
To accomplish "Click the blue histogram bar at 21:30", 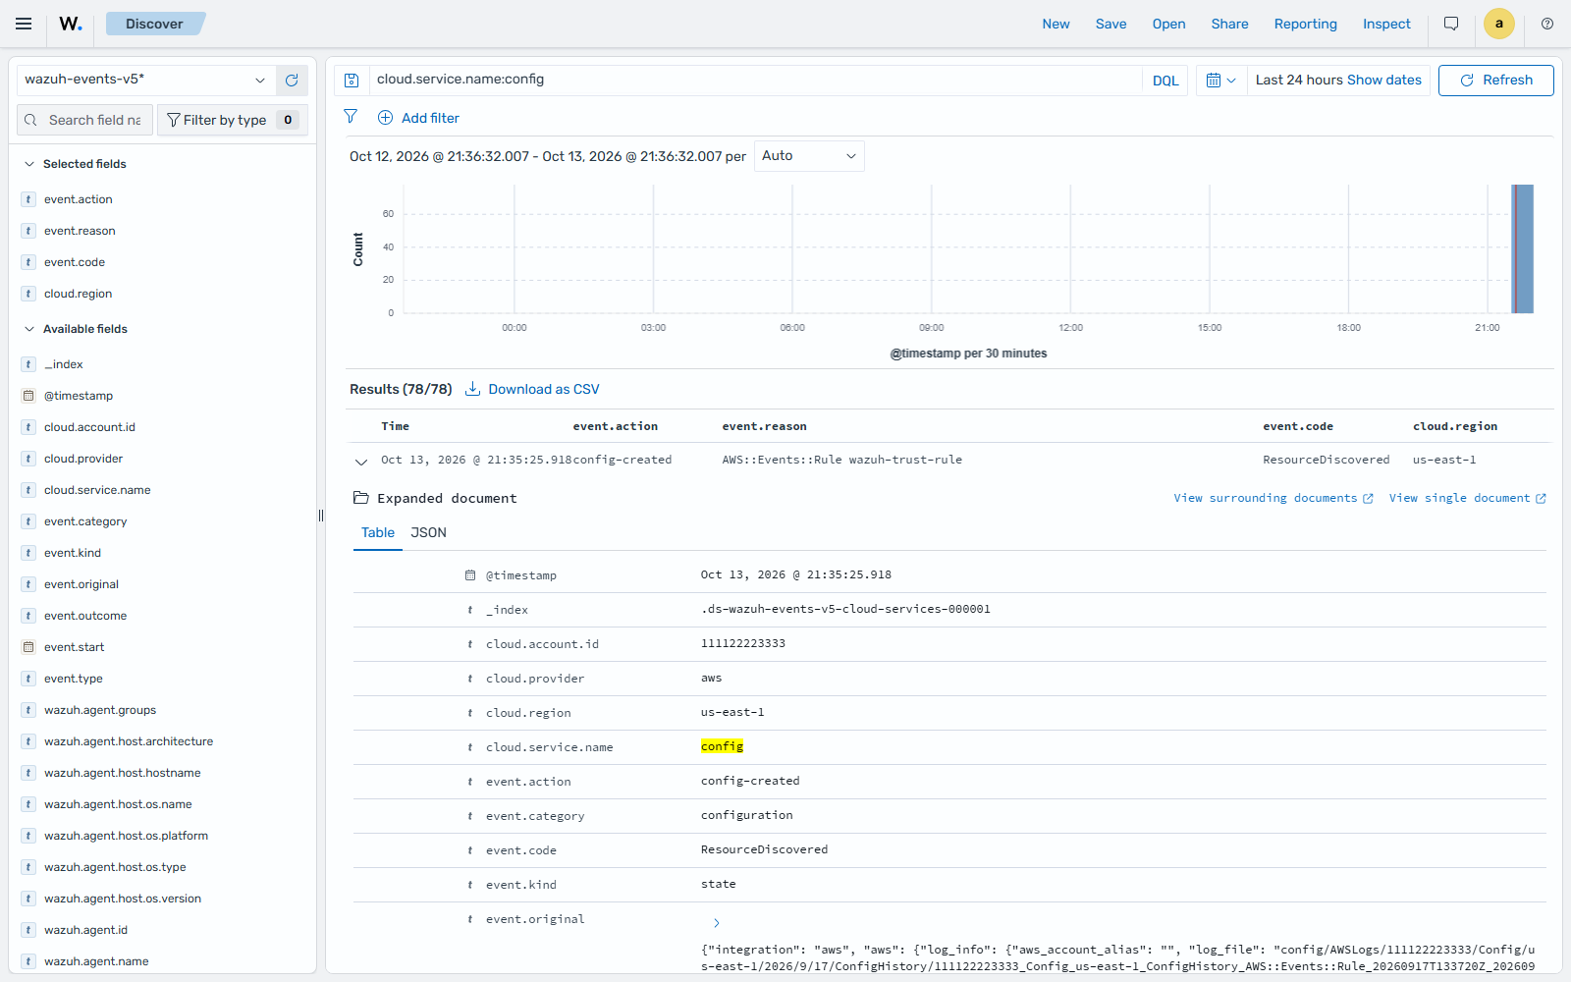I will [x=1522, y=248].
